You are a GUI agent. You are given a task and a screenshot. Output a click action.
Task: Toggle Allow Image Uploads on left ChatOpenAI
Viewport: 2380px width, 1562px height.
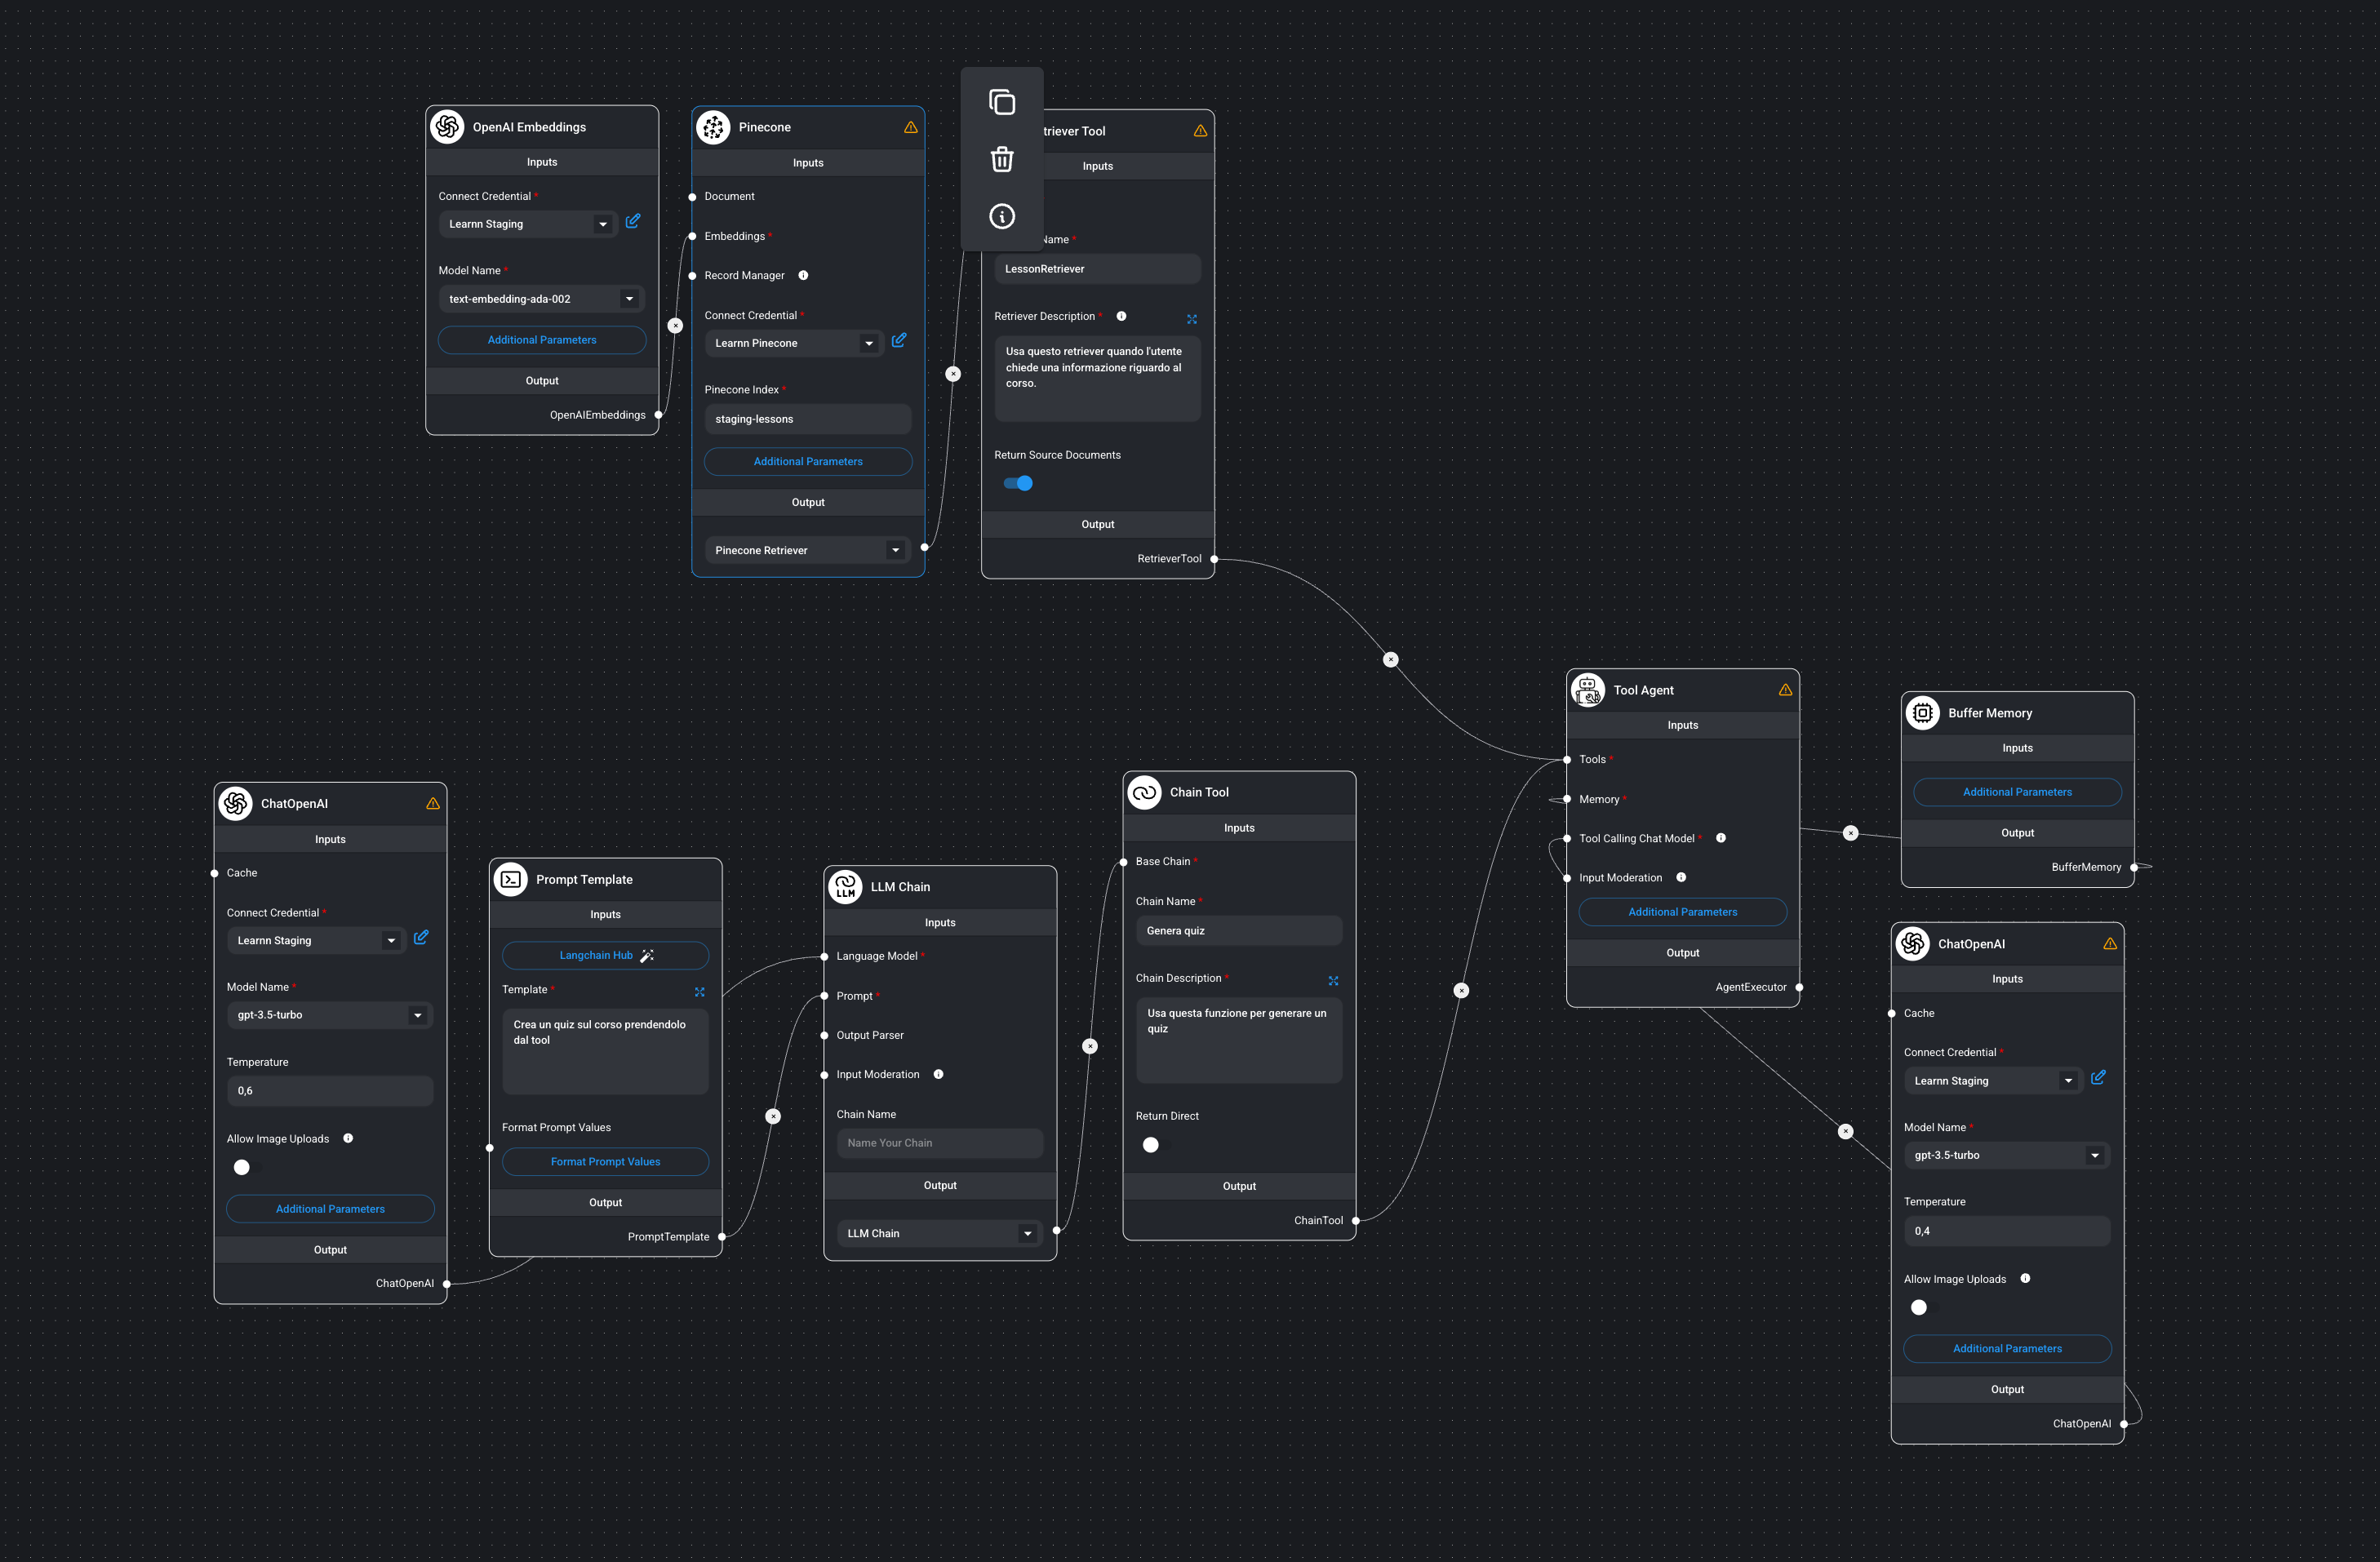coord(242,1167)
